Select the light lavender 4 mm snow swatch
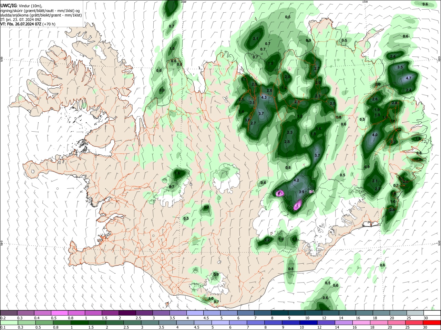 (x=195, y=313)
